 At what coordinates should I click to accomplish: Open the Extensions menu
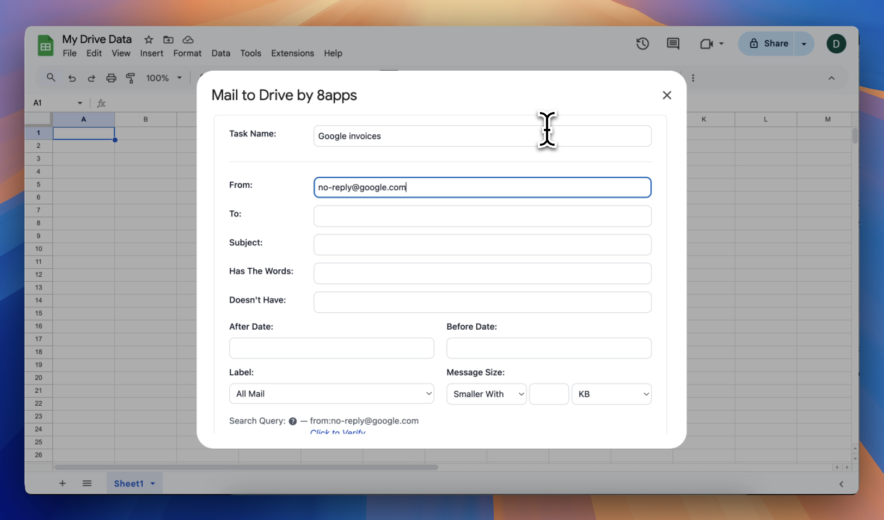(293, 53)
